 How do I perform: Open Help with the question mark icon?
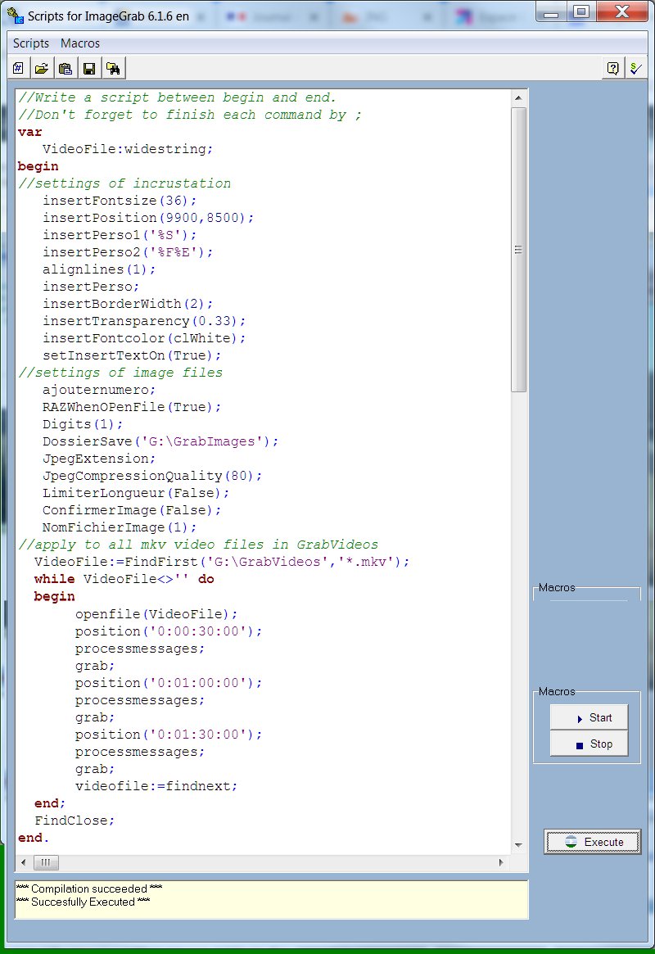pyautogui.click(x=612, y=68)
